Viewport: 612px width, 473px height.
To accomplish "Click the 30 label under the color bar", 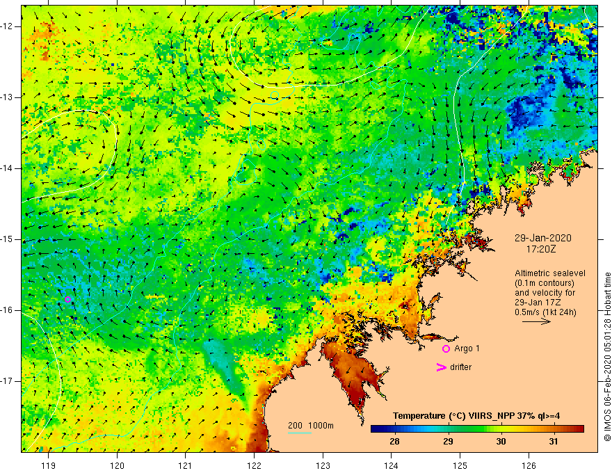I will click(x=501, y=442).
